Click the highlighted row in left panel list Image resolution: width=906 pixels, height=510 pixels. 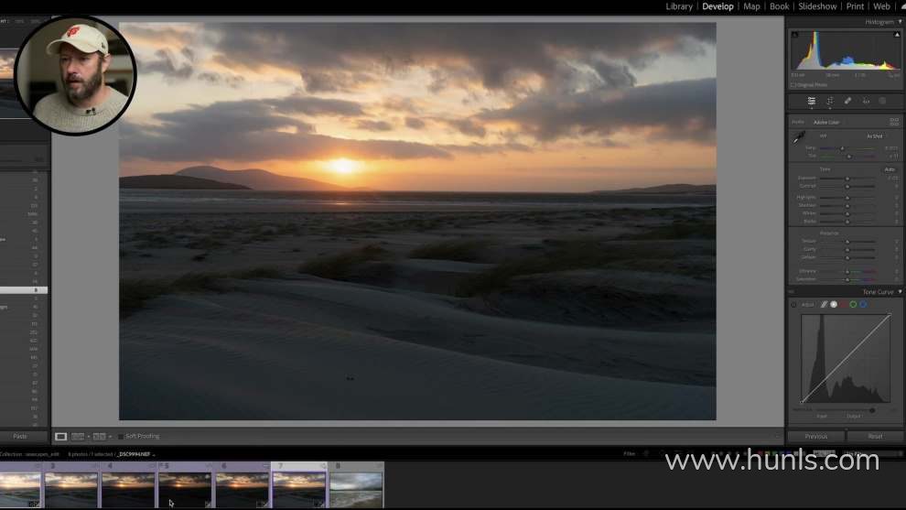(x=24, y=290)
